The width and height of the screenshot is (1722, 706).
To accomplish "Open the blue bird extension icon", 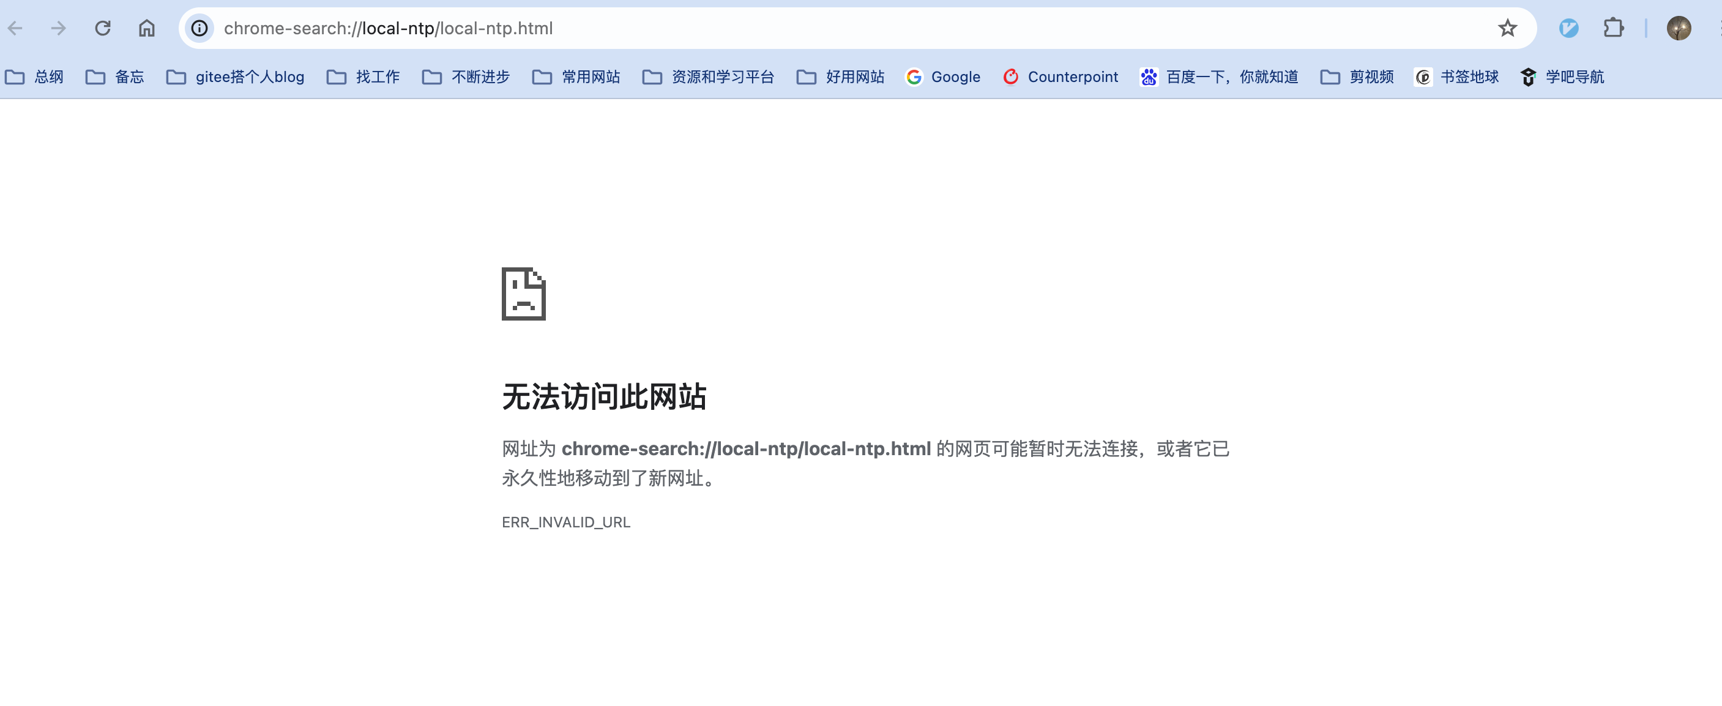I will pyautogui.click(x=1568, y=28).
